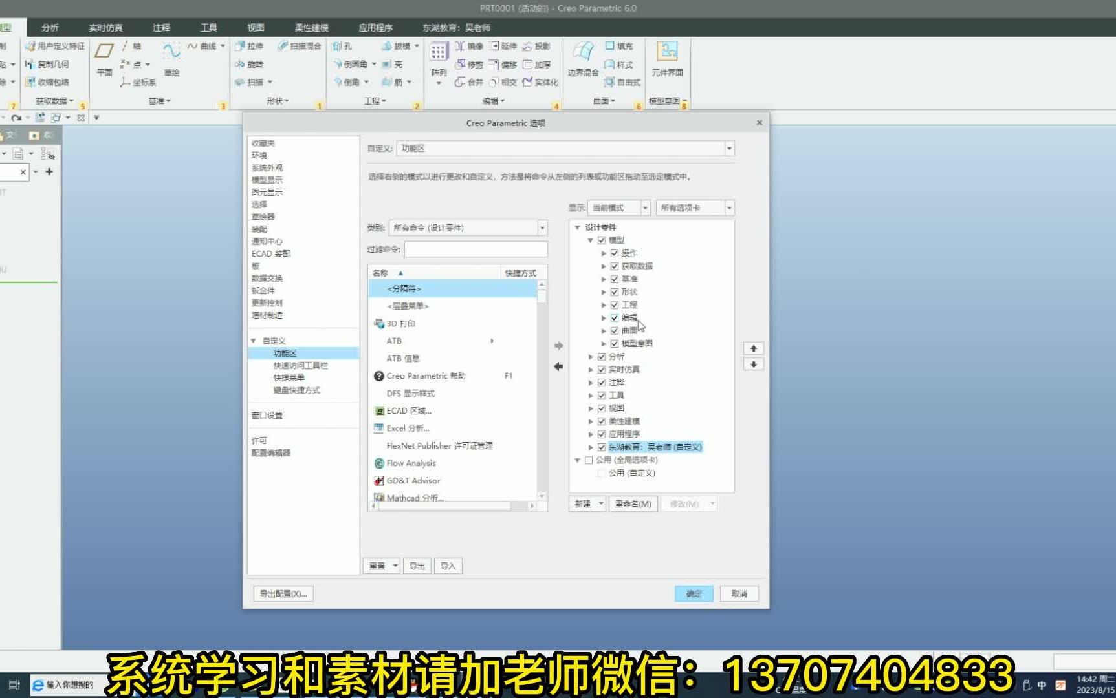The width and height of the screenshot is (1116, 698).
Task: Open the 元件界面 tool
Action: tap(667, 59)
